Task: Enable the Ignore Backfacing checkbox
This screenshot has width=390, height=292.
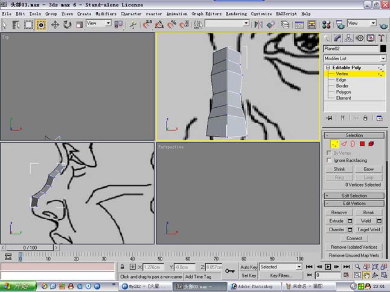Action: [329, 160]
